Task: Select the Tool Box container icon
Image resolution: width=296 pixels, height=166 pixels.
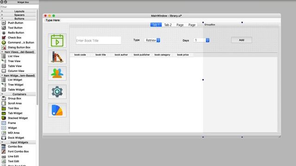Action: [4, 108]
